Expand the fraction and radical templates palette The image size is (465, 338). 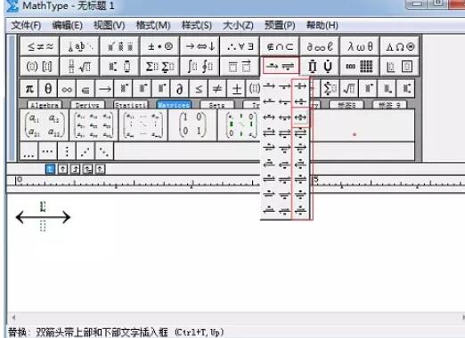[79, 66]
